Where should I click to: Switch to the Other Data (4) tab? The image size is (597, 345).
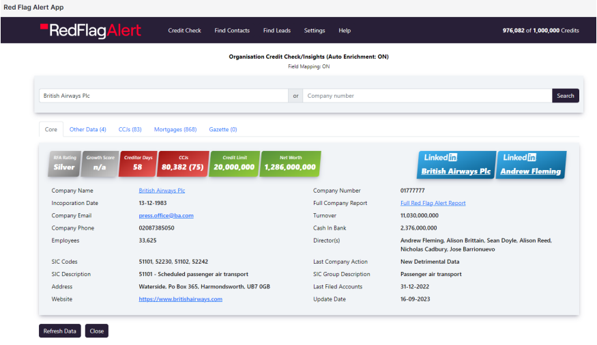(87, 130)
